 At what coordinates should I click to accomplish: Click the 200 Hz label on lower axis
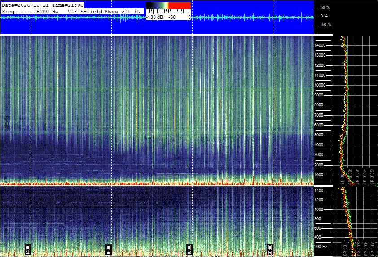click(321, 247)
